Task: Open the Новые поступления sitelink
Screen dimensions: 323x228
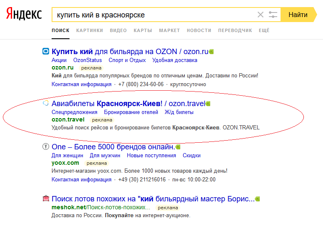Action: 152,156
